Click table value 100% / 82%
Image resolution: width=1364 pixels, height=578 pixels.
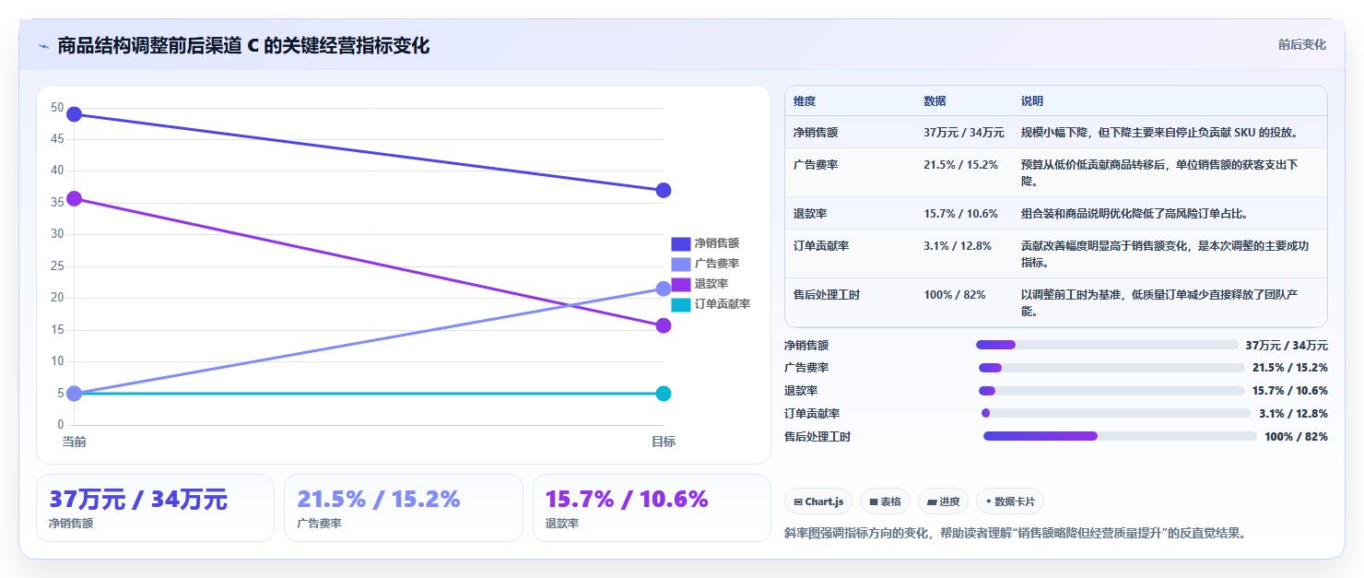click(955, 295)
